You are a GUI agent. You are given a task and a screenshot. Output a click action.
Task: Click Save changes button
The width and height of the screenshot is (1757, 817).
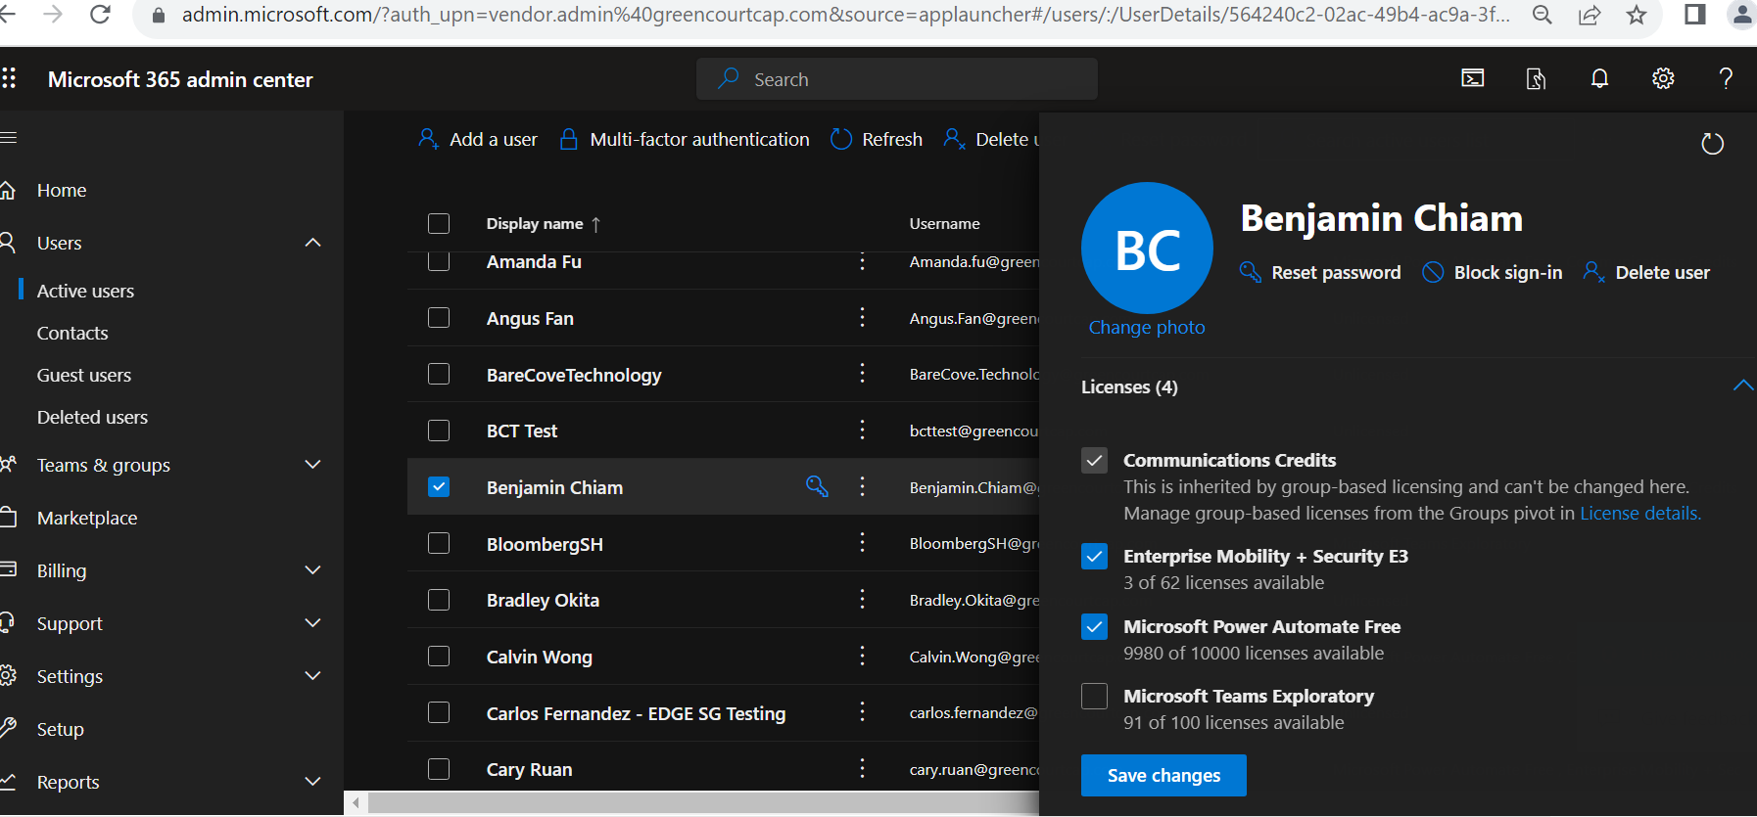[x=1163, y=775]
